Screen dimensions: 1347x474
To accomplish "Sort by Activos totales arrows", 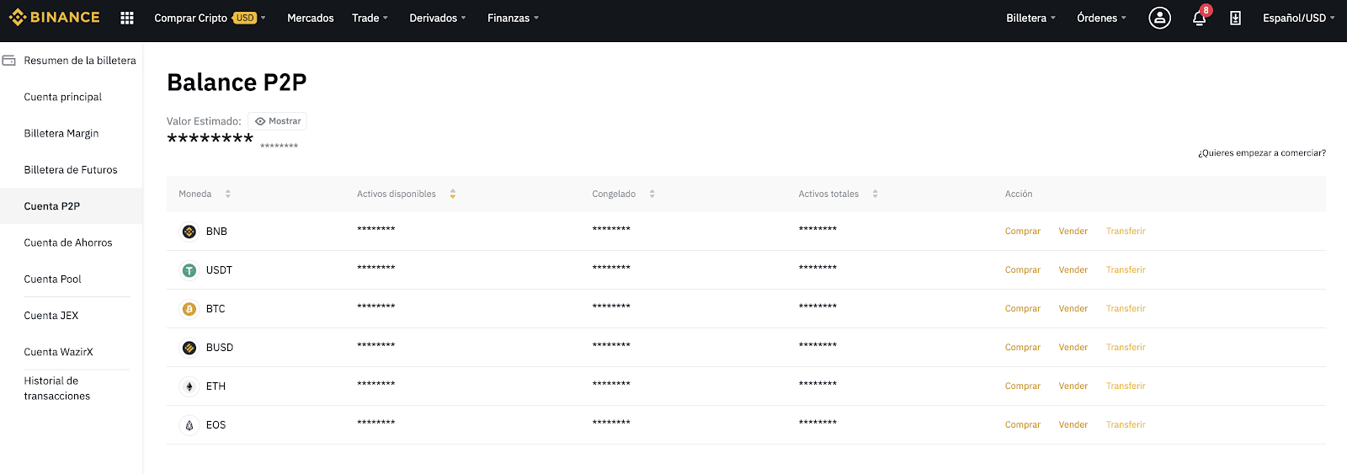I will point(876,194).
